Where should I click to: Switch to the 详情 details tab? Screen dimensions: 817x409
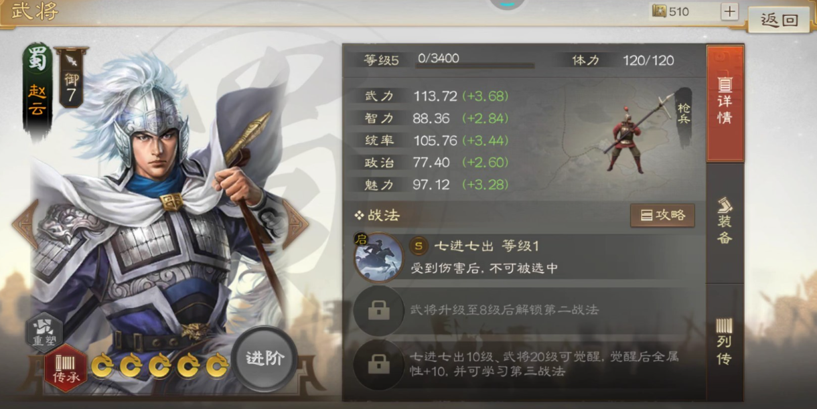(x=725, y=104)
